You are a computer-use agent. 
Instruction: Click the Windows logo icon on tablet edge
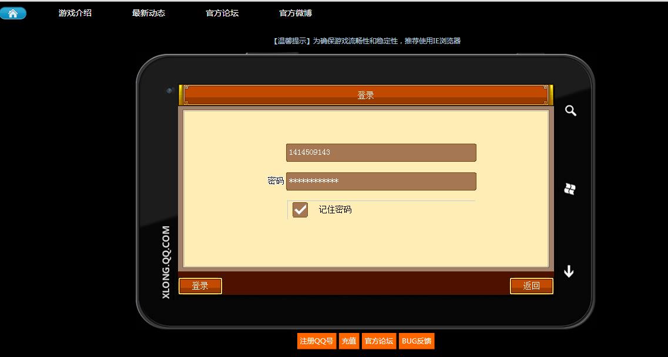coord(569,189)
